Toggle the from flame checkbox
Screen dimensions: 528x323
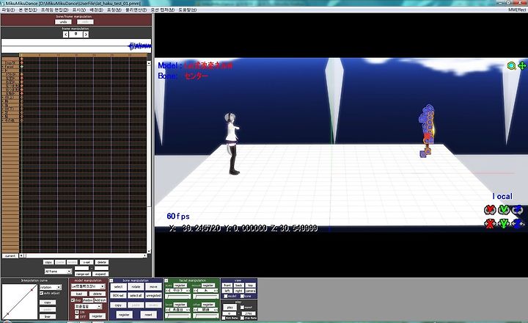224,318
